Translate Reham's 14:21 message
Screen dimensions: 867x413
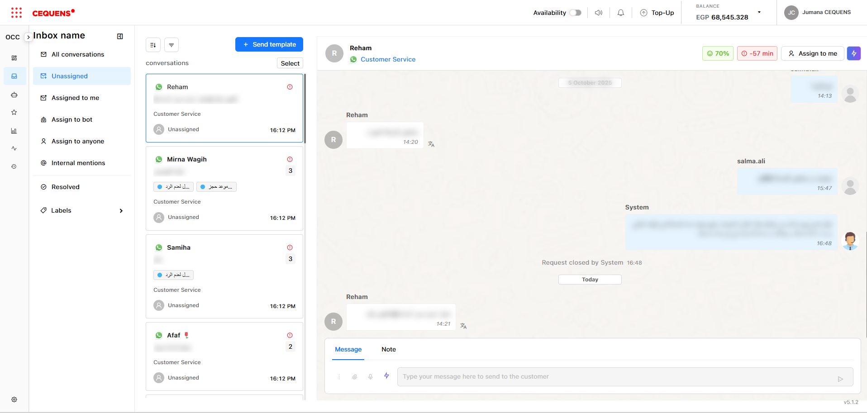tap(463, 326)
